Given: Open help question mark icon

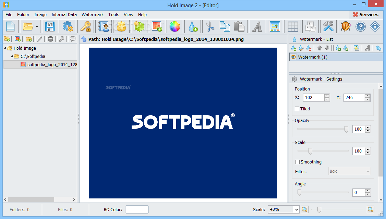Looking at the screenshot, I should pos(361,27).
